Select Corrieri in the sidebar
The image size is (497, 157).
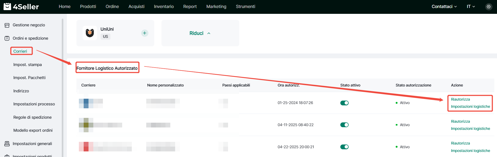pyautogui.click(x=20, y=51)
